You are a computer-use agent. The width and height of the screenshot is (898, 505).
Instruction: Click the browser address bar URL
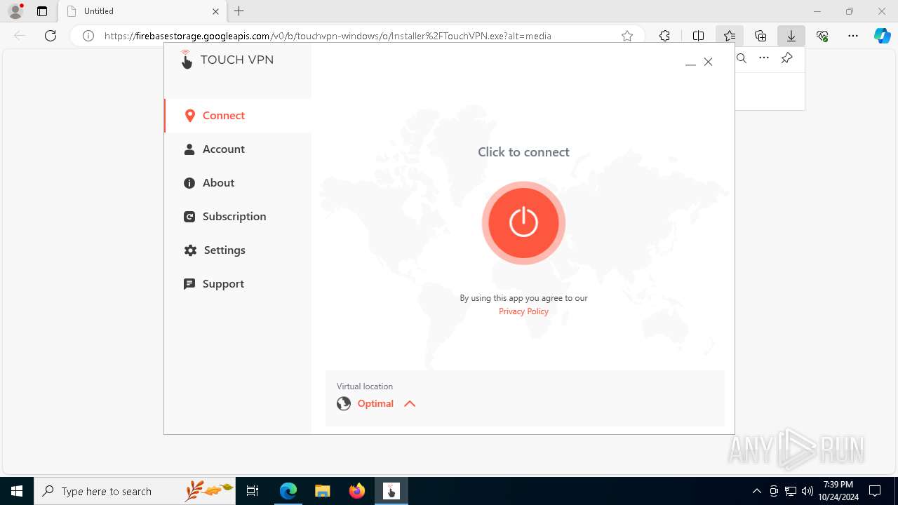[x=328, y=36]
